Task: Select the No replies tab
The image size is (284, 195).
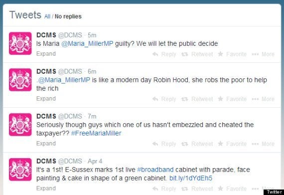Action: [68, 16]
